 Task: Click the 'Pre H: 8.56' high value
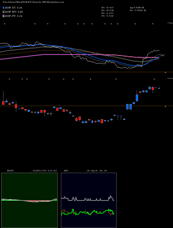[108, 10]
